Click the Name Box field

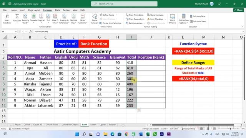pos(8,31)
